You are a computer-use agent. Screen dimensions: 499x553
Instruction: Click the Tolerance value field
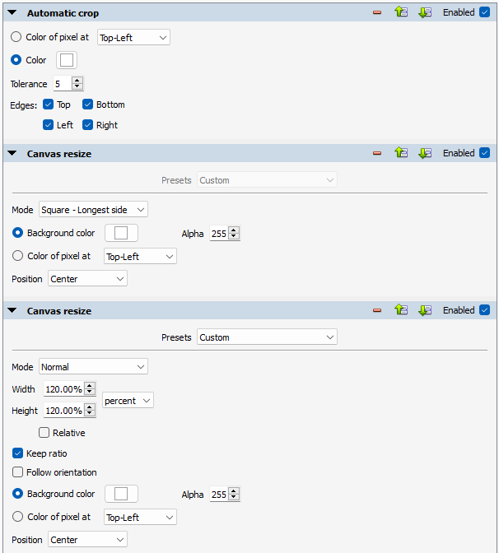click(x=63, y=84)
